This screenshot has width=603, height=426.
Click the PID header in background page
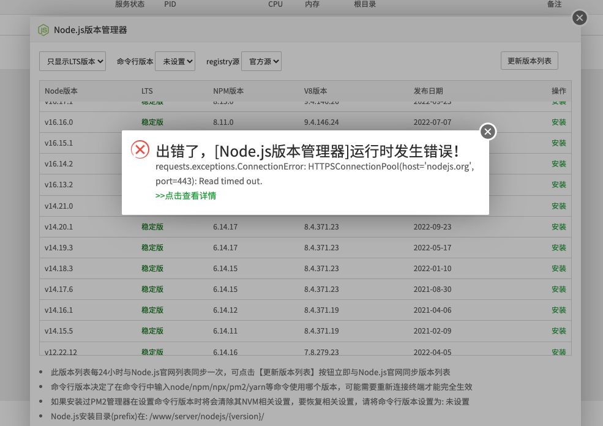[x=170, y=4]
